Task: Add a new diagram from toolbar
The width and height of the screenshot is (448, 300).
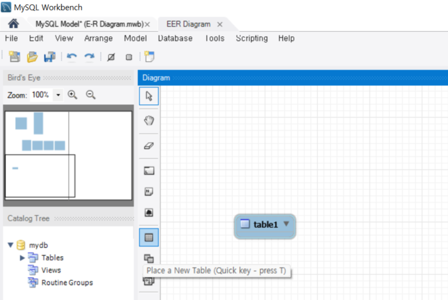Action: pyautogui.click(x=149, y=57)
